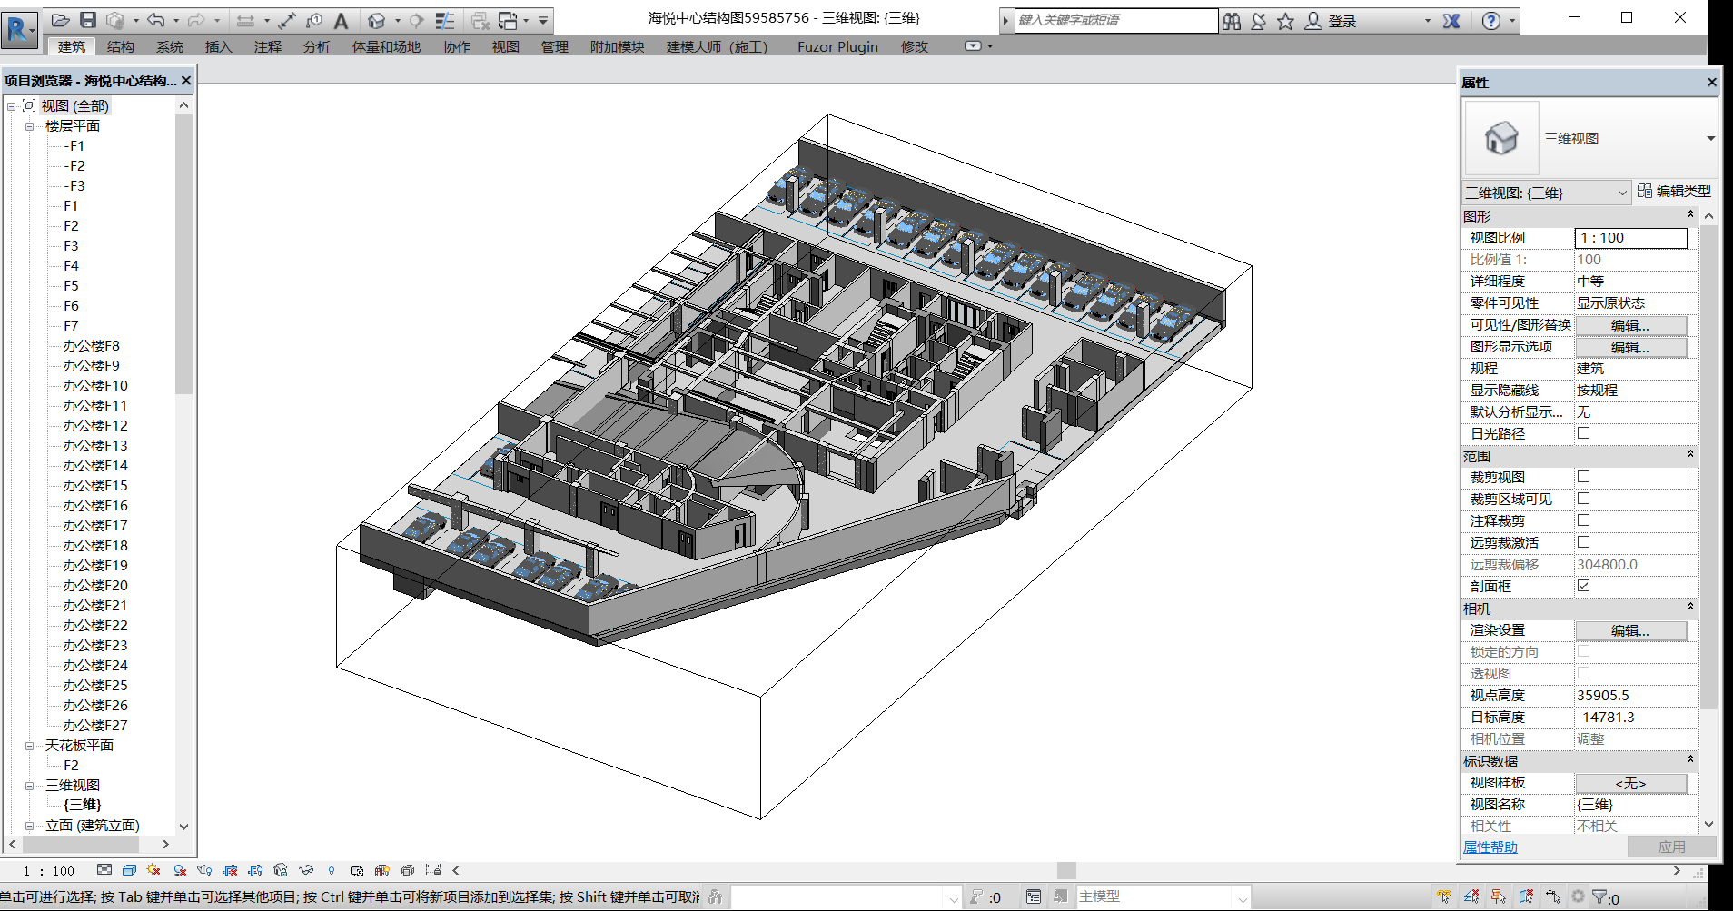The height and width of the screenshot is (911, 1733).
Task: Open the 三维视图 type selector dropdown
Action: [1710, 139]
